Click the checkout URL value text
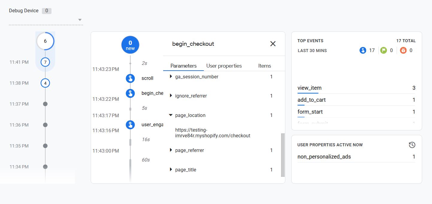Image resolution: width=432 pixels, height=204 pixels. [213, 133]
